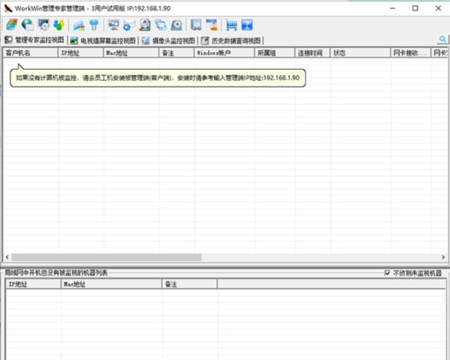
Task: Toggle the 不侦测未监视机器 checkbox
Action: [x=387, y=273]
